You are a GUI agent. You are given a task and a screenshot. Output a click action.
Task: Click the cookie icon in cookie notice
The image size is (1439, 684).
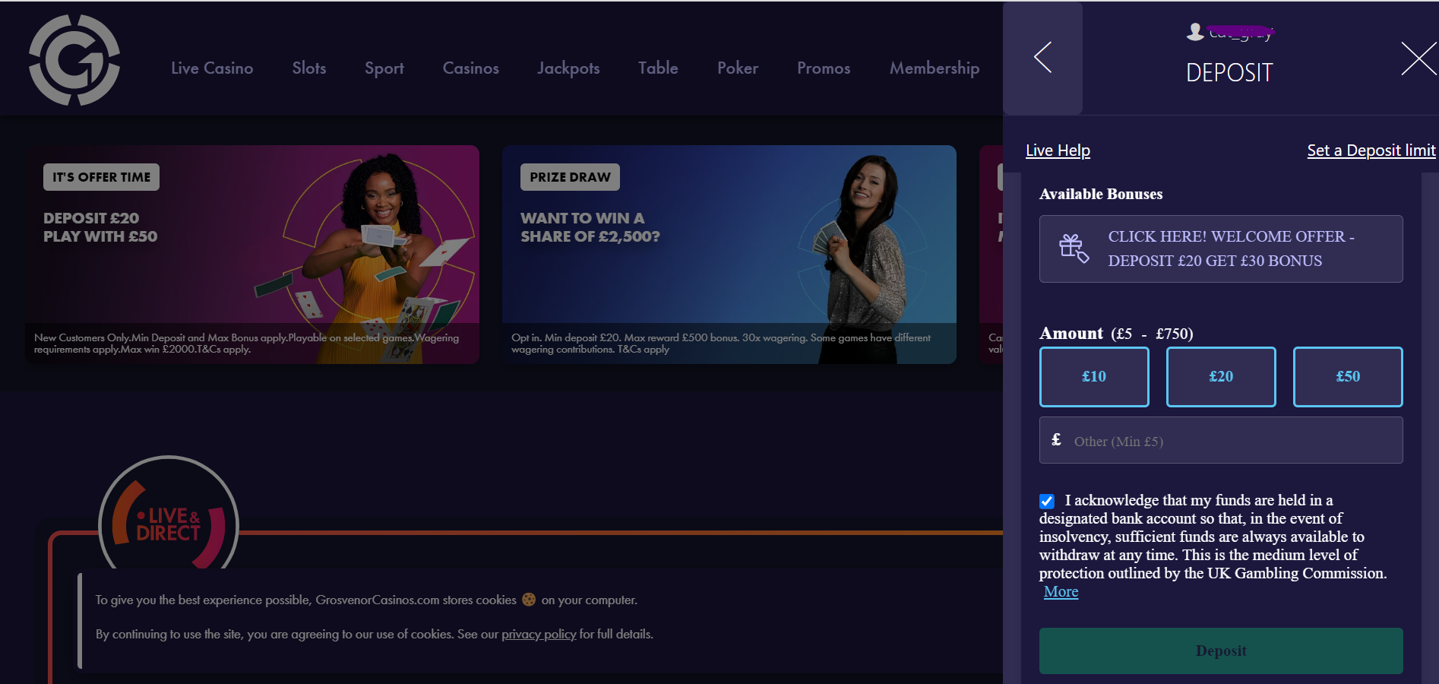point(529,600)
